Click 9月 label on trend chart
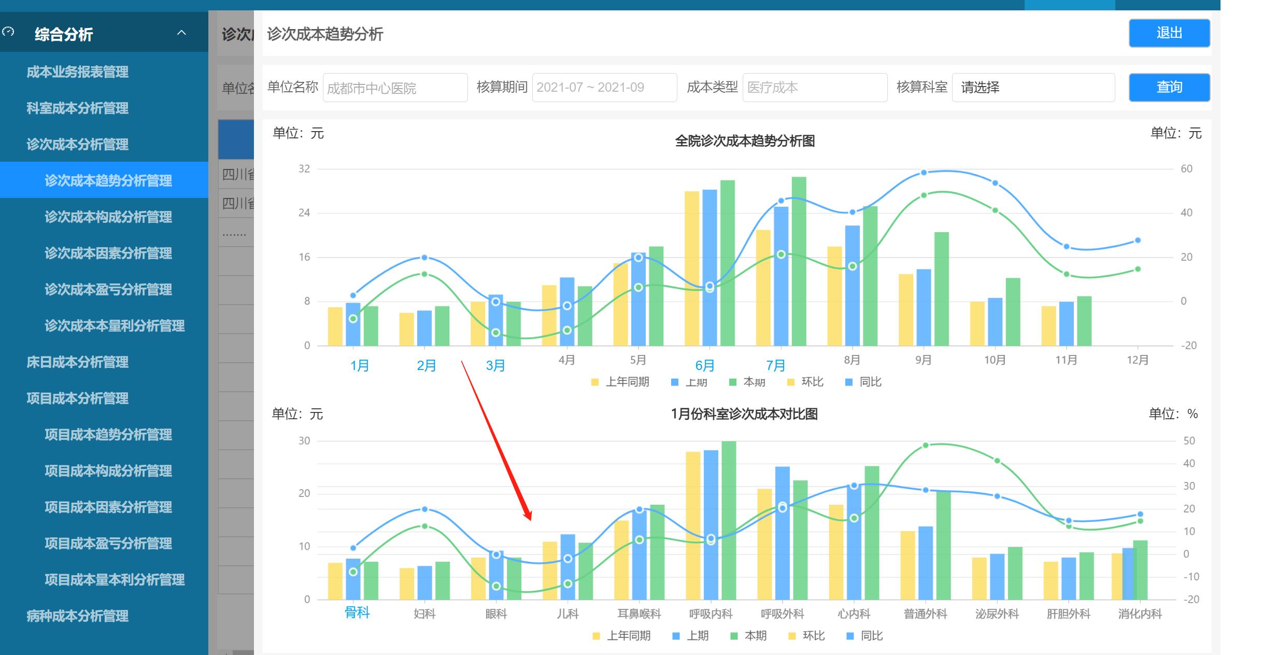 point(924,360)
